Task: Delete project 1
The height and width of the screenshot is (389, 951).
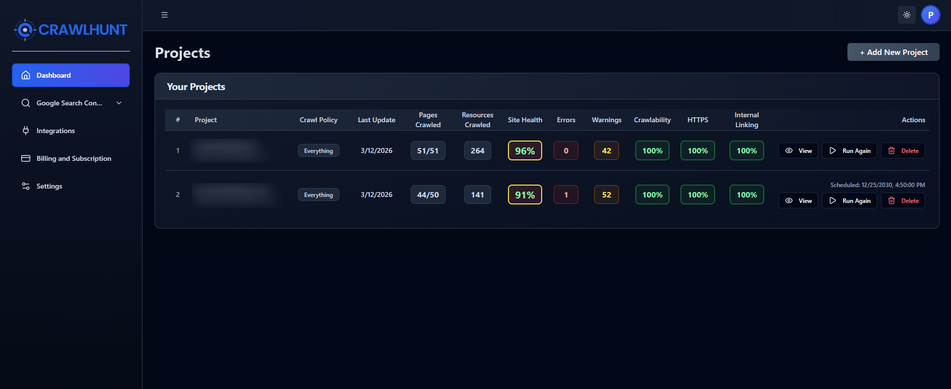Action: (x=903, y=150)
